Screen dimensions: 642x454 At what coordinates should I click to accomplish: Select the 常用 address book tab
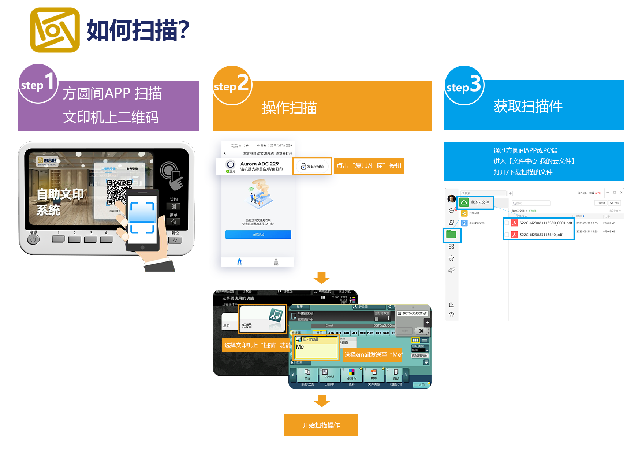pos(319,333)
